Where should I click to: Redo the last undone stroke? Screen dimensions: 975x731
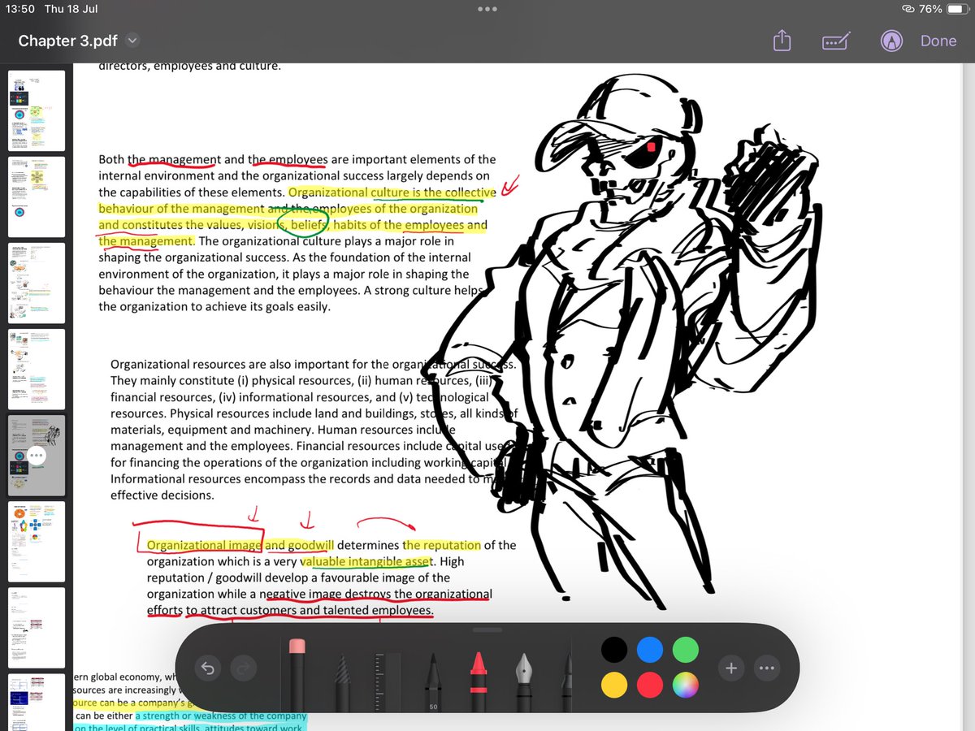[245, 668]
